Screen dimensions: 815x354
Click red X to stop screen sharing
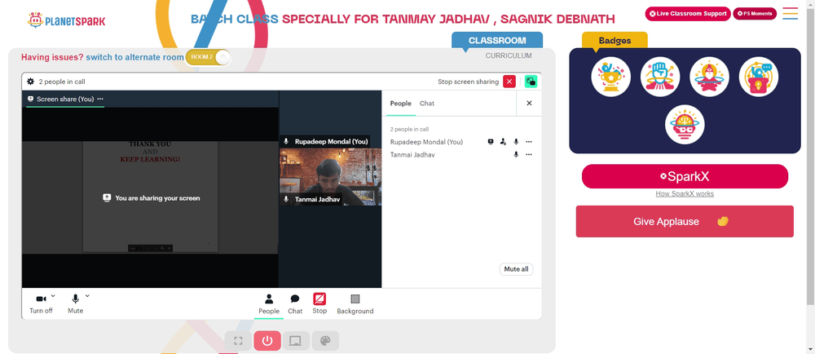click(509, 82)
